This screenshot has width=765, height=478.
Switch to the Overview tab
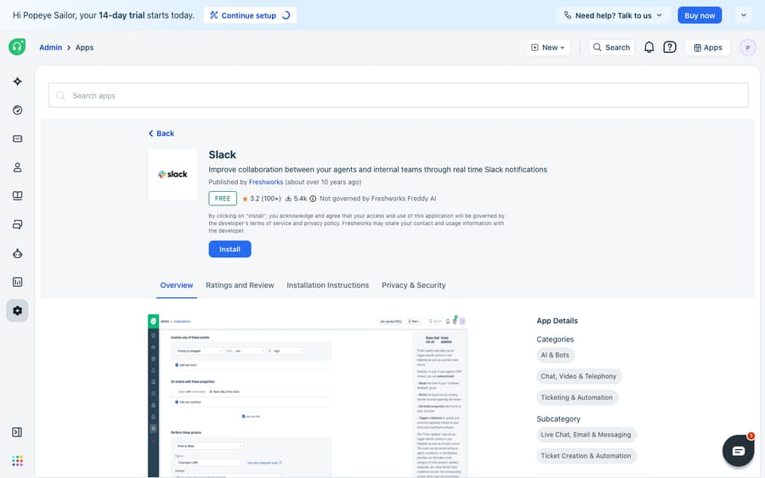(x=177, y=285)
